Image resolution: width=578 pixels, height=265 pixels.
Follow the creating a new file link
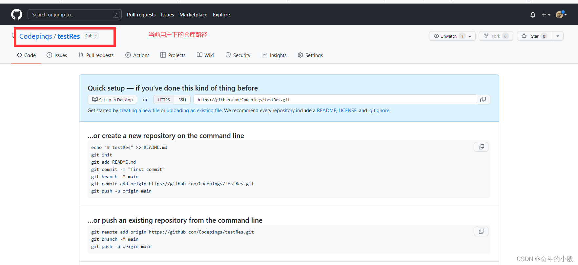(139, 111)
